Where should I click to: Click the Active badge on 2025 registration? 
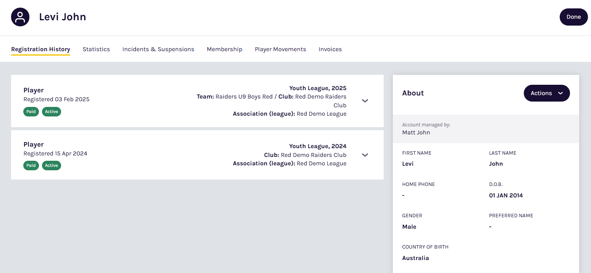click(x=52, y=111)
